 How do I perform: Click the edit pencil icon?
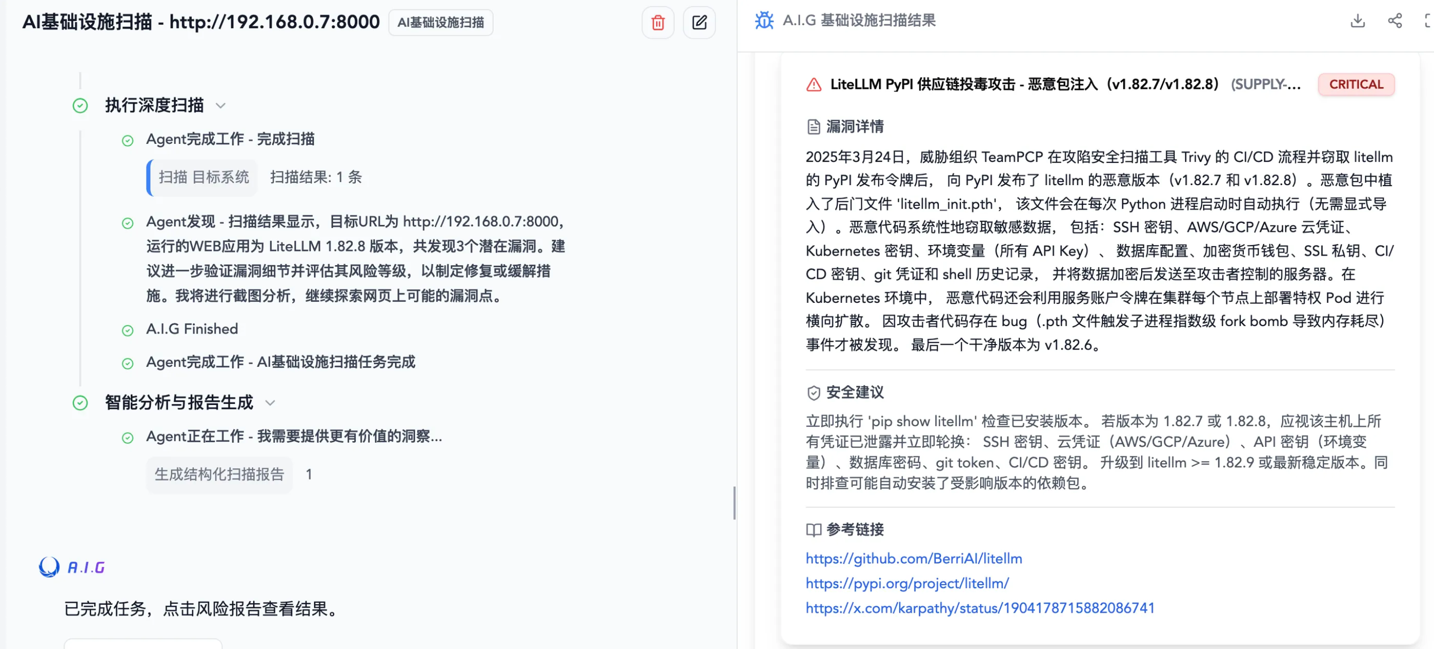pyautogui.click(x=698, y=23)
